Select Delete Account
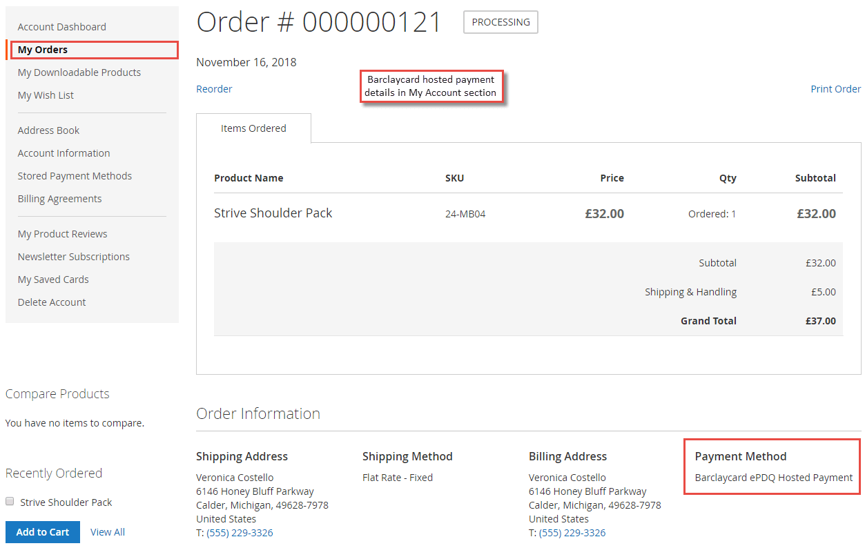Screen dimensions: 865x548 click(52, 302)
